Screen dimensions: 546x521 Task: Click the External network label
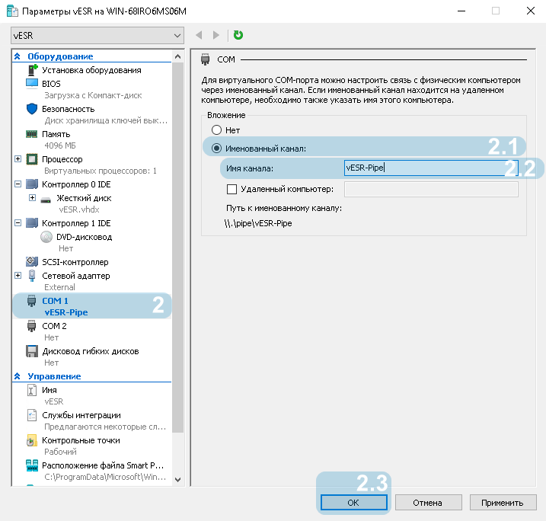(x=59, y=287)
